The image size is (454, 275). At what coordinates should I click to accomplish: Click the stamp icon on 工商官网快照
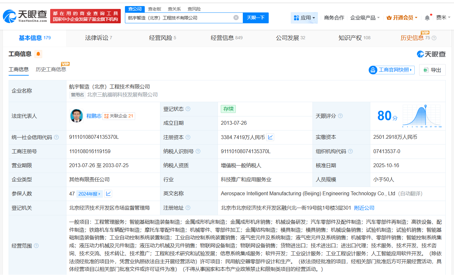(x=373, y=70)
